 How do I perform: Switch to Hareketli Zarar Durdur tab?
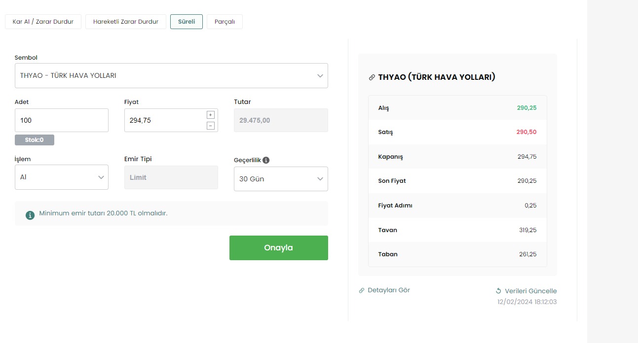(x=126, y=22)
